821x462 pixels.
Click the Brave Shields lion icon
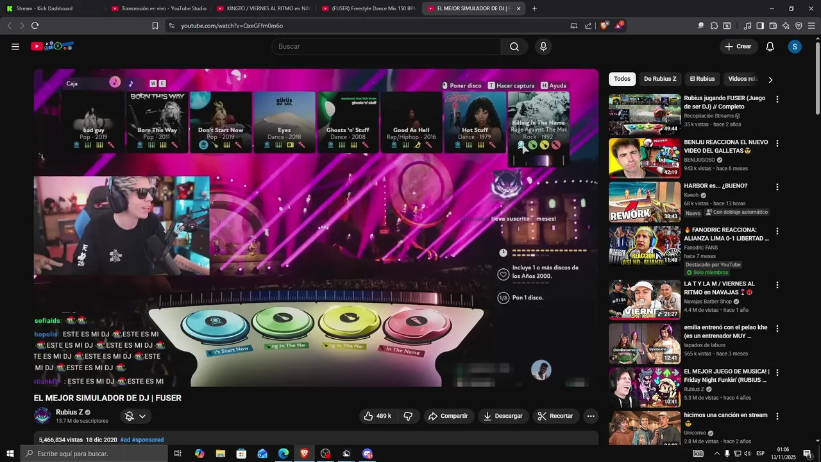click(604, 26)
